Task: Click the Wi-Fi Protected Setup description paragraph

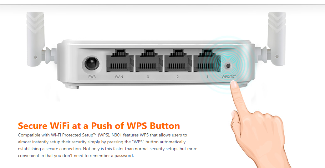Action: pyautogui.click(x=108, y=145)
